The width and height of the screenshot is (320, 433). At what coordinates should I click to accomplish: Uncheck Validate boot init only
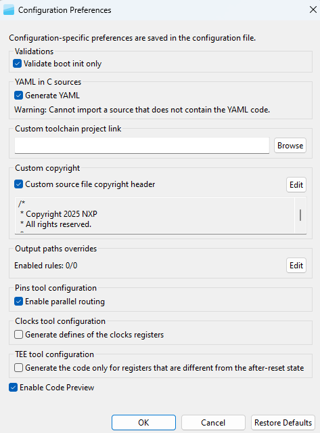pyautogui.click(x=17, y=64)
